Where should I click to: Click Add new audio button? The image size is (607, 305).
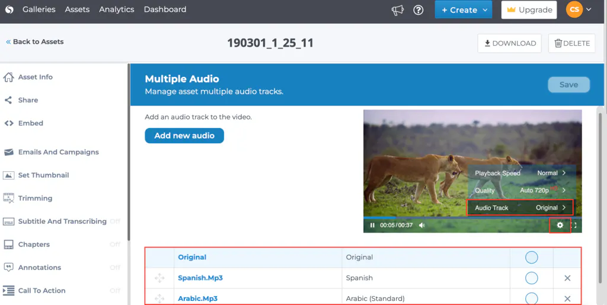(184, 136)
